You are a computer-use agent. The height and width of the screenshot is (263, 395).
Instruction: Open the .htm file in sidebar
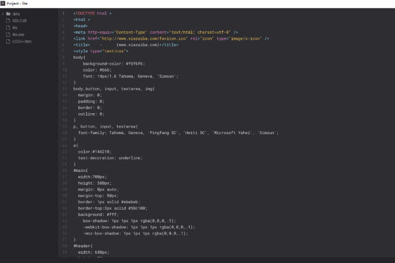(x=22, y=41)
